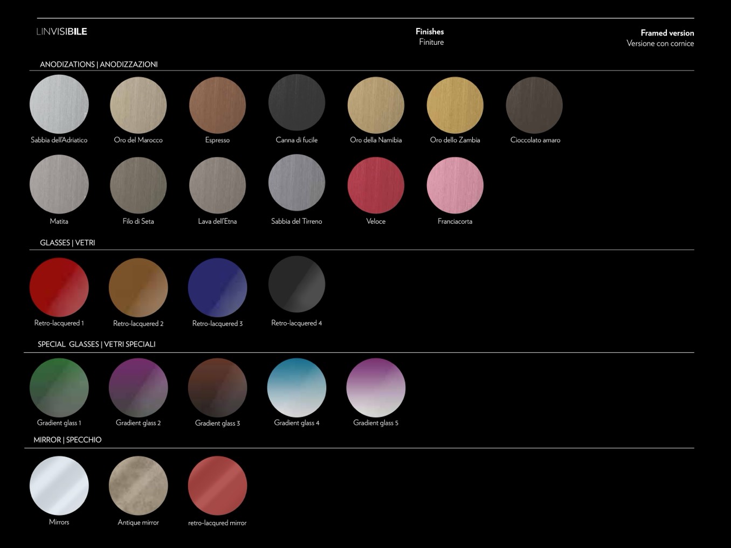This screenshot has width=731, height=548.
Task: Select the Gradient glass 5 swatch
Action: pyautogui.click(x=376, y=387)
